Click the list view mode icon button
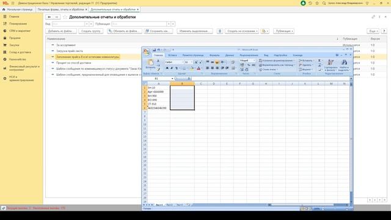Screen dimensions: 391x220 (x=220, y=31)
